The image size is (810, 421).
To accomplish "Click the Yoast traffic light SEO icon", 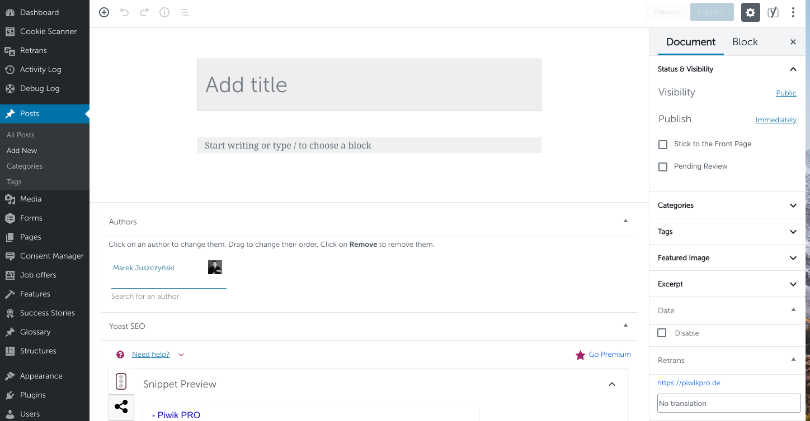I will [121, 381].
